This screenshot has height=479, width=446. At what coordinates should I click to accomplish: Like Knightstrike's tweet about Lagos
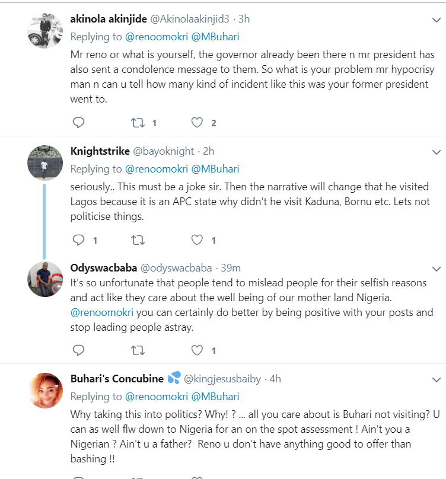[x=197, y=240]
